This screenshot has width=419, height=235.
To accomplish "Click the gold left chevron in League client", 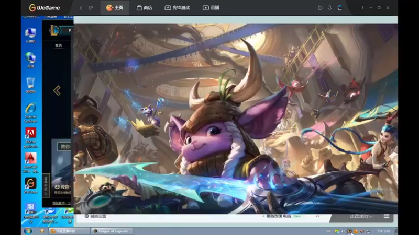I will [x=57, y=90].
